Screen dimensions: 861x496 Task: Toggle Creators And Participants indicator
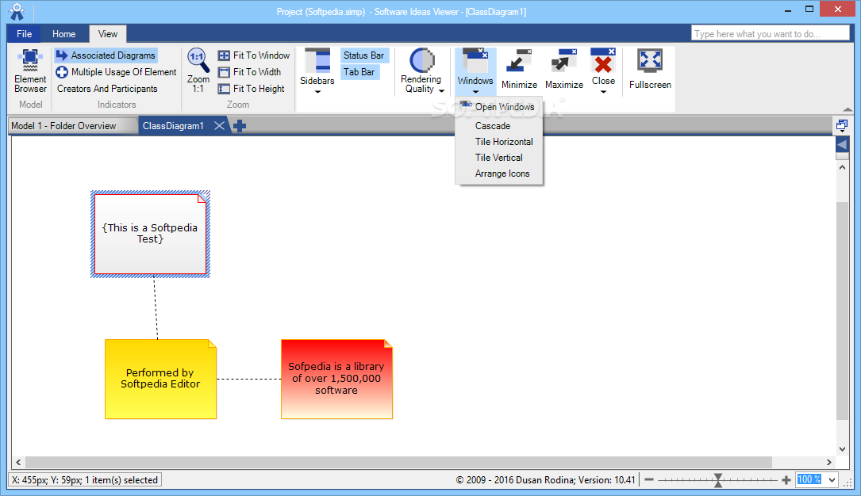(x=107, y=88)
